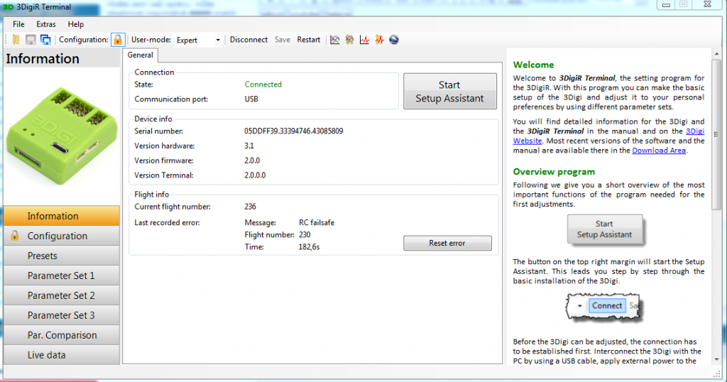Click the grayed-out floppy disk save icon
The width and height of the screenshot is (727, 382).
(x=31, y=40)
